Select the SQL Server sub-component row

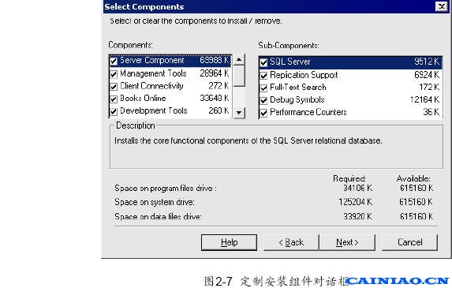point(350,62)
